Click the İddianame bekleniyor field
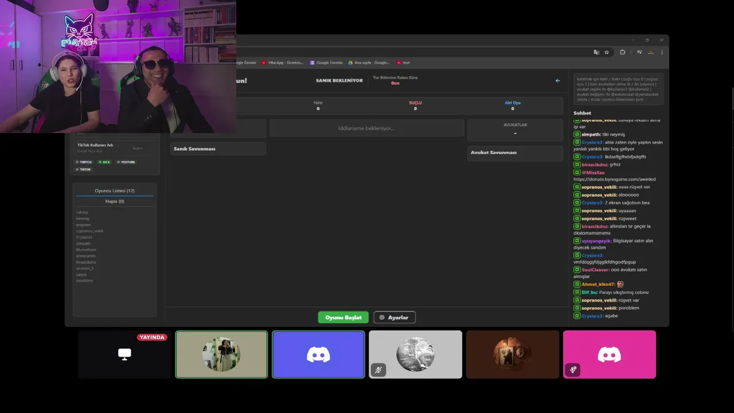This screenshot has height=413, width=734. [366, 128]
